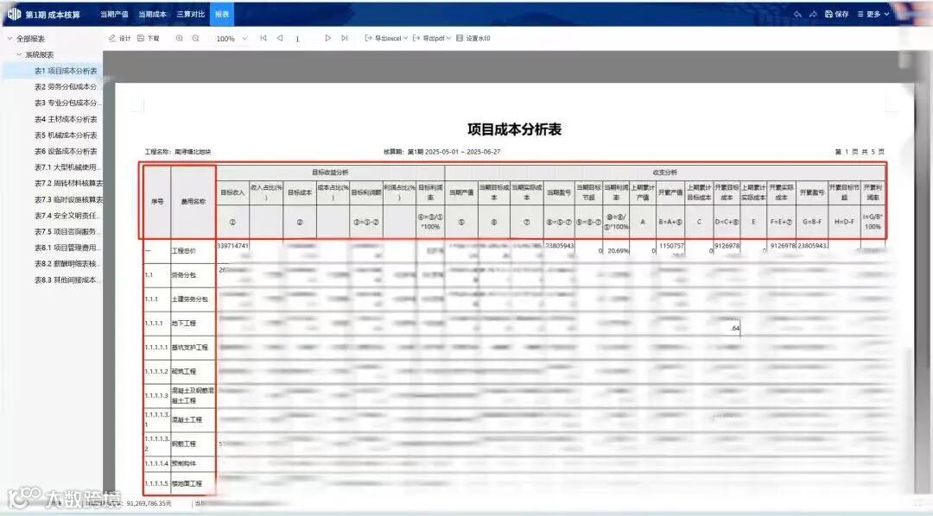Zoom out with the magnifier minus icon
933x516 pixels.
(195, 38)
